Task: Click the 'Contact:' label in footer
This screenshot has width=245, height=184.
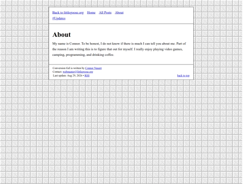Action: pyautogui.click(x=57, y=72)
